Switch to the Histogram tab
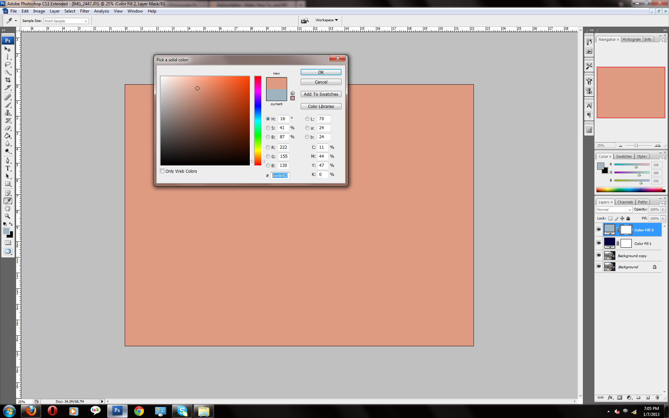Screen dimensions: 669x418 point(631,39)
